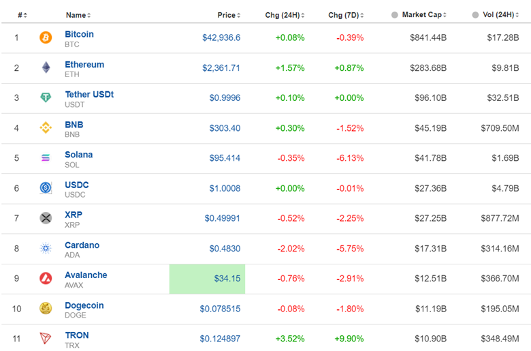Sort by Market Cap column header
The height and width of the screenshot is (351, 531).
(421, 15)
